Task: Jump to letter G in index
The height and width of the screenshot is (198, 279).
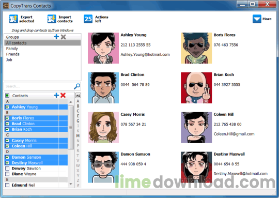Action: pos(78,121)
